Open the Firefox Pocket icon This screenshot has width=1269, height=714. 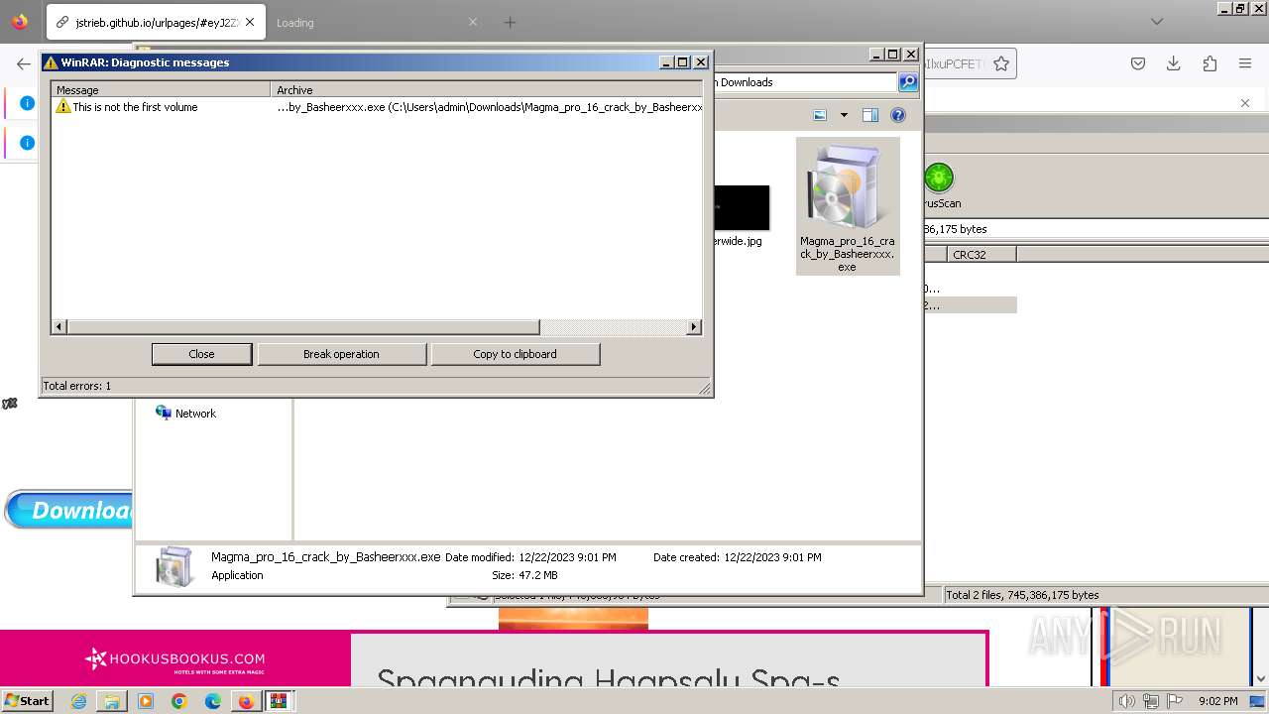[1138, 63]
